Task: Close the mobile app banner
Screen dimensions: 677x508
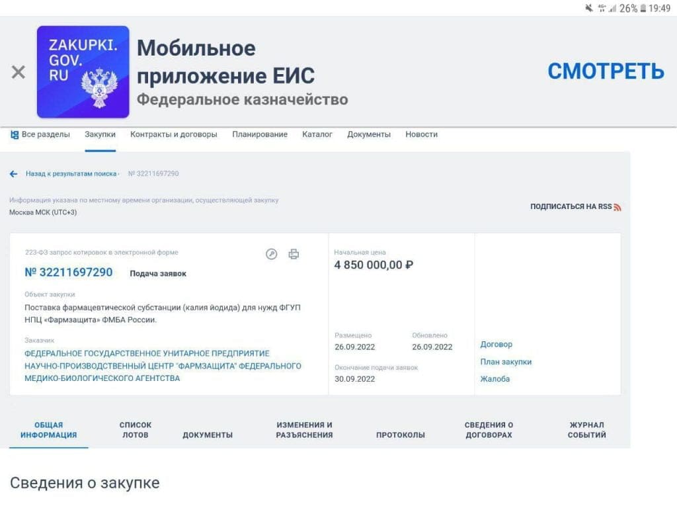Action: [x=19, y=72]
